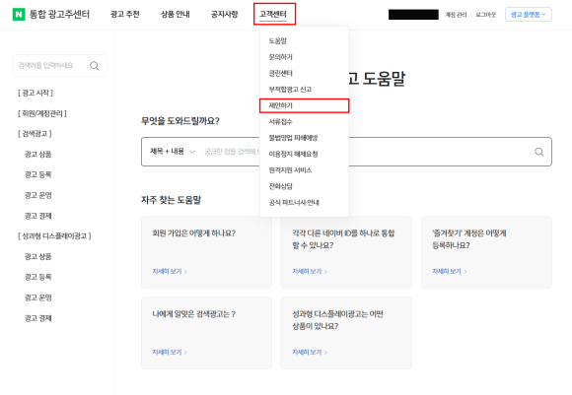Screen dimensions: 572x395
Task: Click the 로그아웃 link
Action: (485, 15)
